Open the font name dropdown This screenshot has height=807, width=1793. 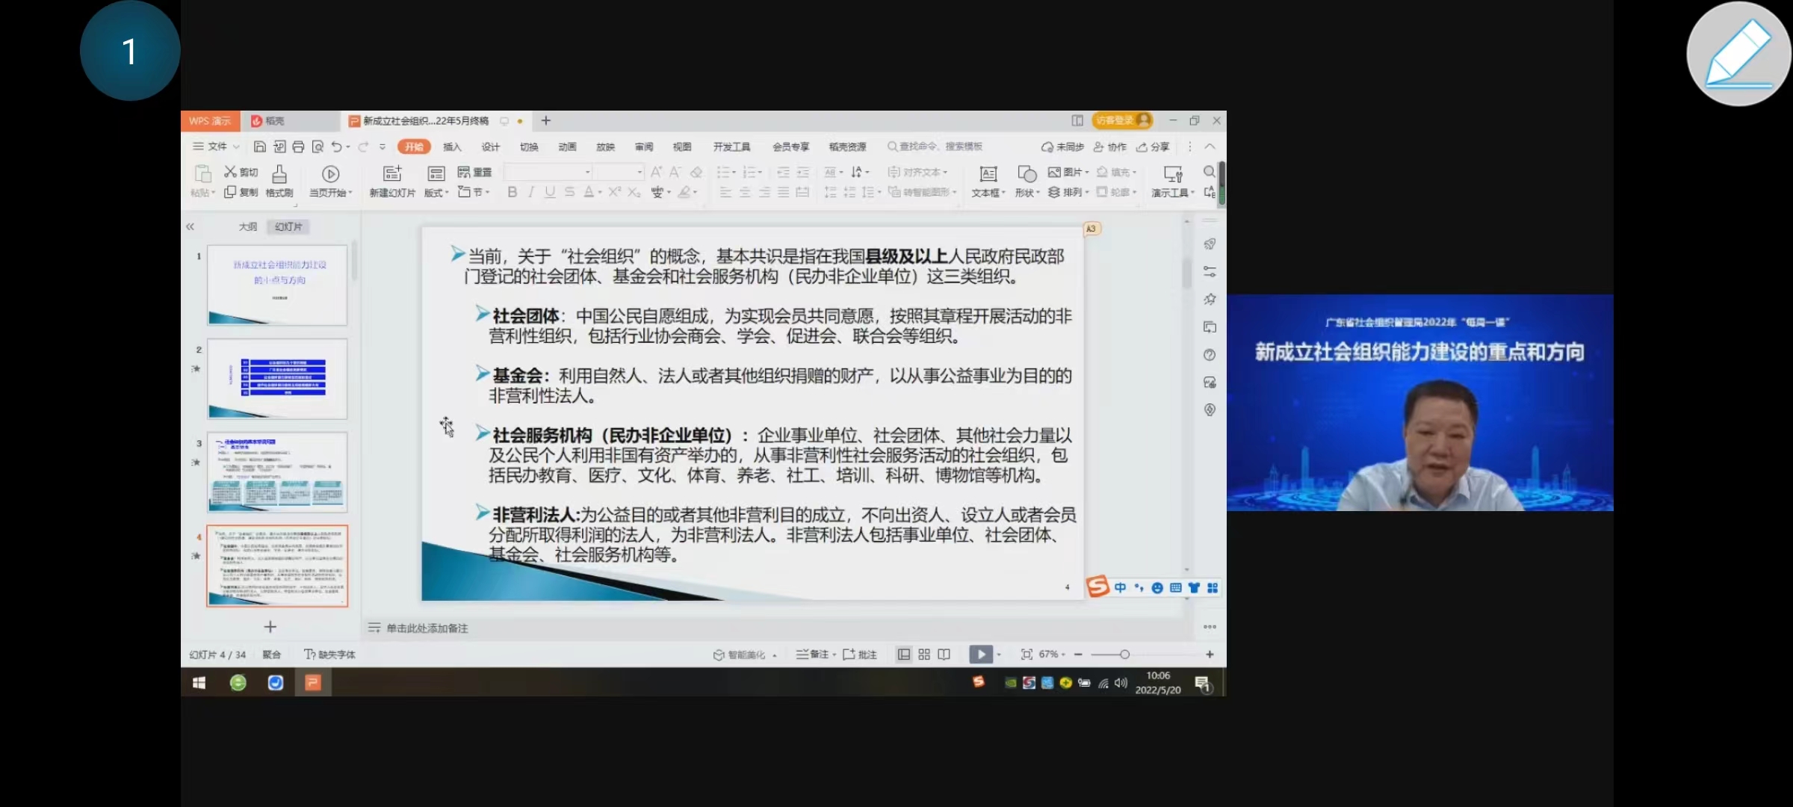tap(588, 172)
